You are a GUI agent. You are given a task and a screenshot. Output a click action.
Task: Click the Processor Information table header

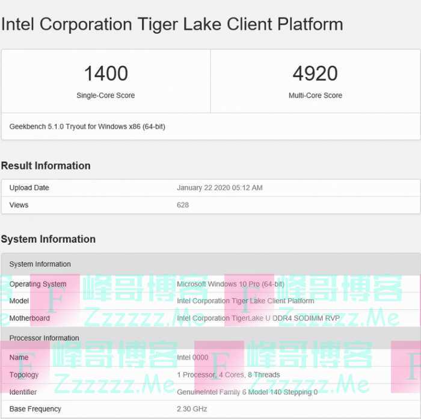45,338
